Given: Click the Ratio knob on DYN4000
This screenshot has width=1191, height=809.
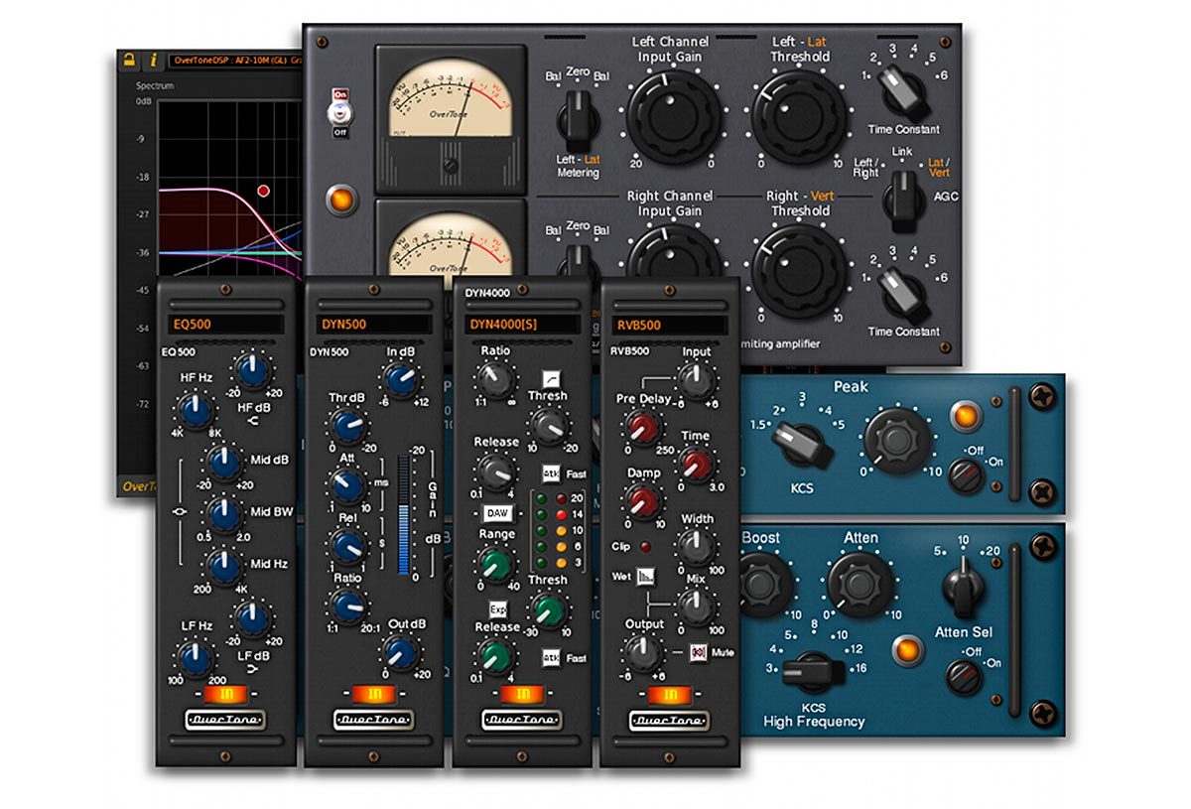Looking at the screenshot, I should point(495,378).
